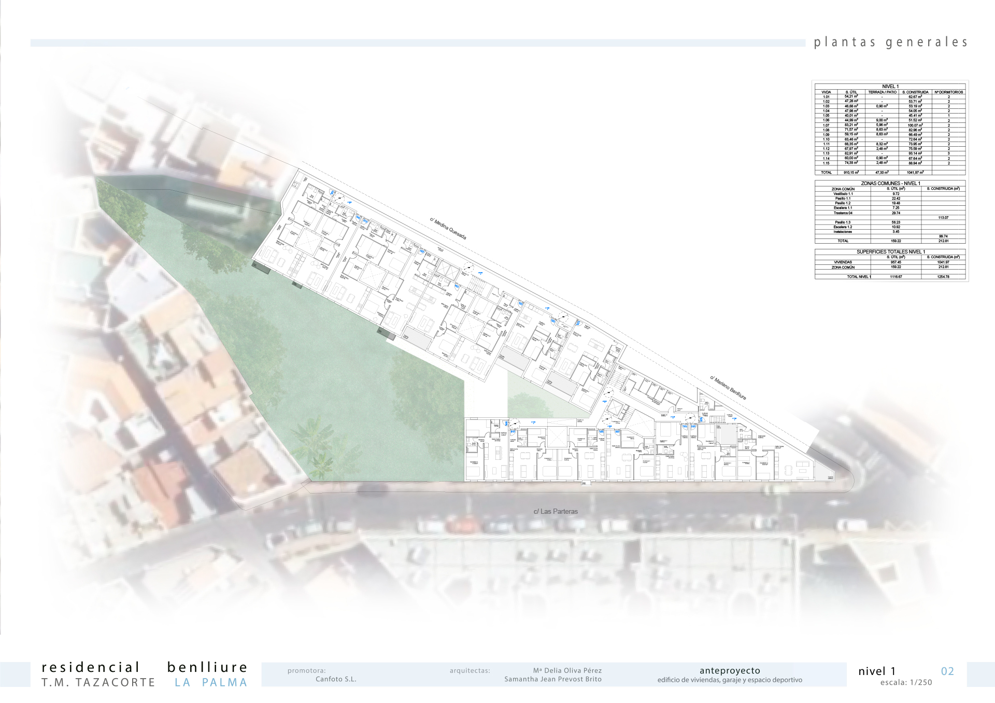Click the '910,15 m²' total useful area

click(x=851, y=173)
